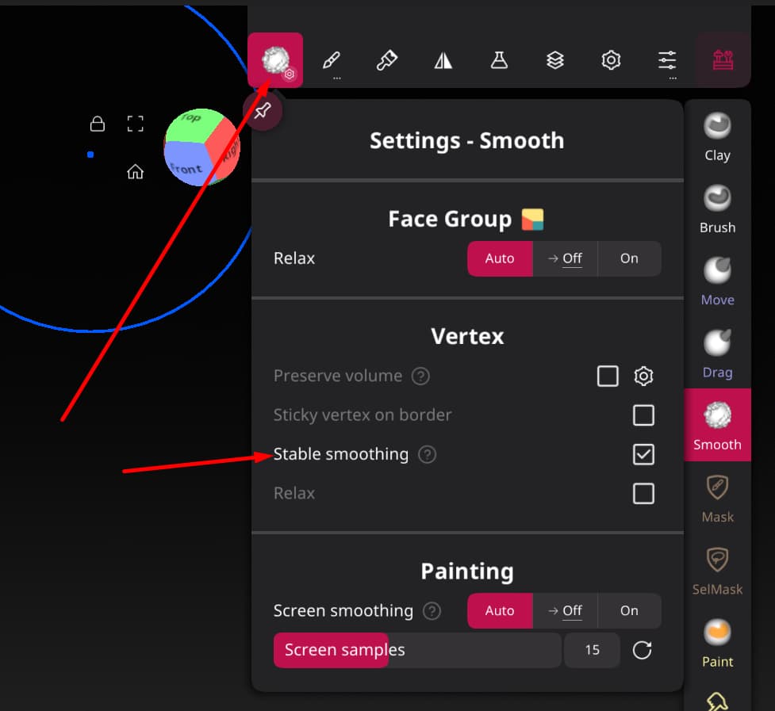Open Preserve volume gear settings
The width and height of the screenshot is (775, 711).
pos(643,377)
